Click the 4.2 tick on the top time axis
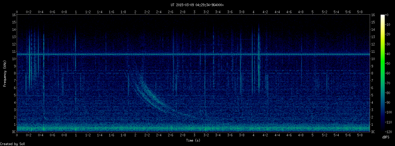395x146 pixels. (265, 12)
